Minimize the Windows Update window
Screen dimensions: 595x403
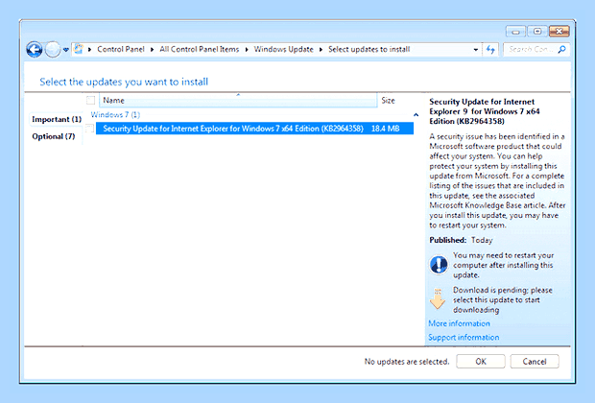pos(515,31)
